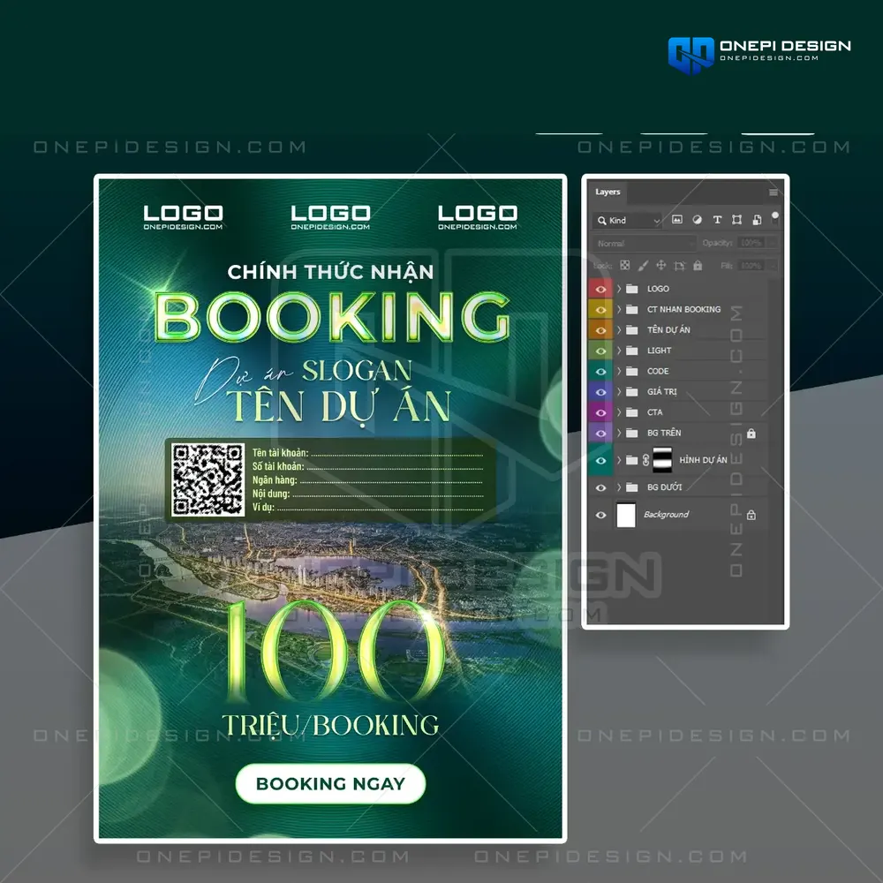The width and height of the screenshot is (883, 883).
Task: Click the search magnifier icon beside Kind
Action: 602,220
